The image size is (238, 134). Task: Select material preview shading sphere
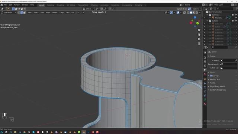tap(194, 13)
